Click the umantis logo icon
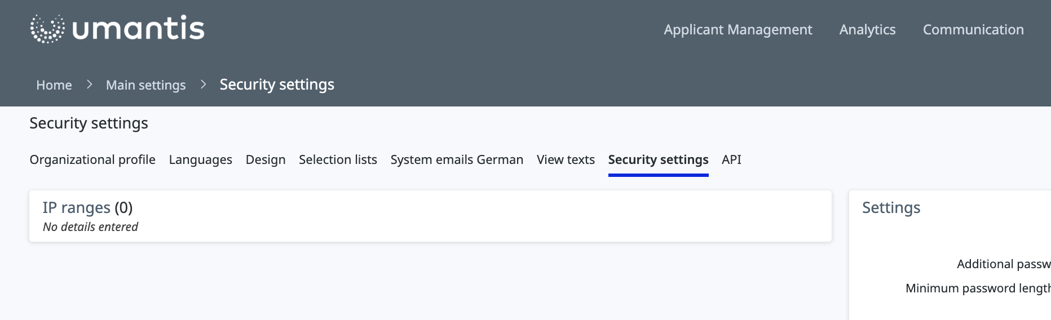Image resolution: width=1051 pixels, height=320 pixels. (47, 29)
